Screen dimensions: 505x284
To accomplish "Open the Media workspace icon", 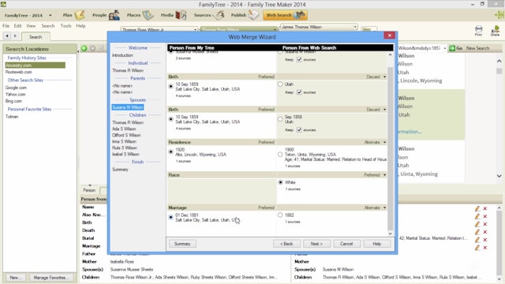I will [181, 15].
